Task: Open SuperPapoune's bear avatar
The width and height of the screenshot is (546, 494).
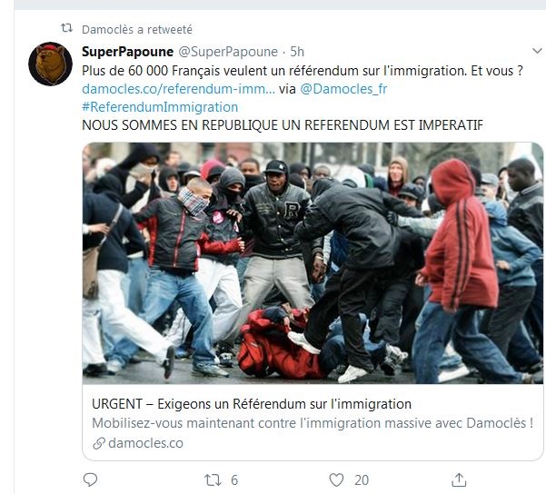Action: click(x=50, y=64)
